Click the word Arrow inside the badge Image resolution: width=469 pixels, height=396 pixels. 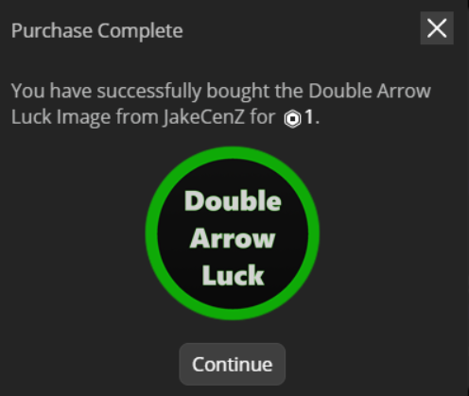pos(233,239)
